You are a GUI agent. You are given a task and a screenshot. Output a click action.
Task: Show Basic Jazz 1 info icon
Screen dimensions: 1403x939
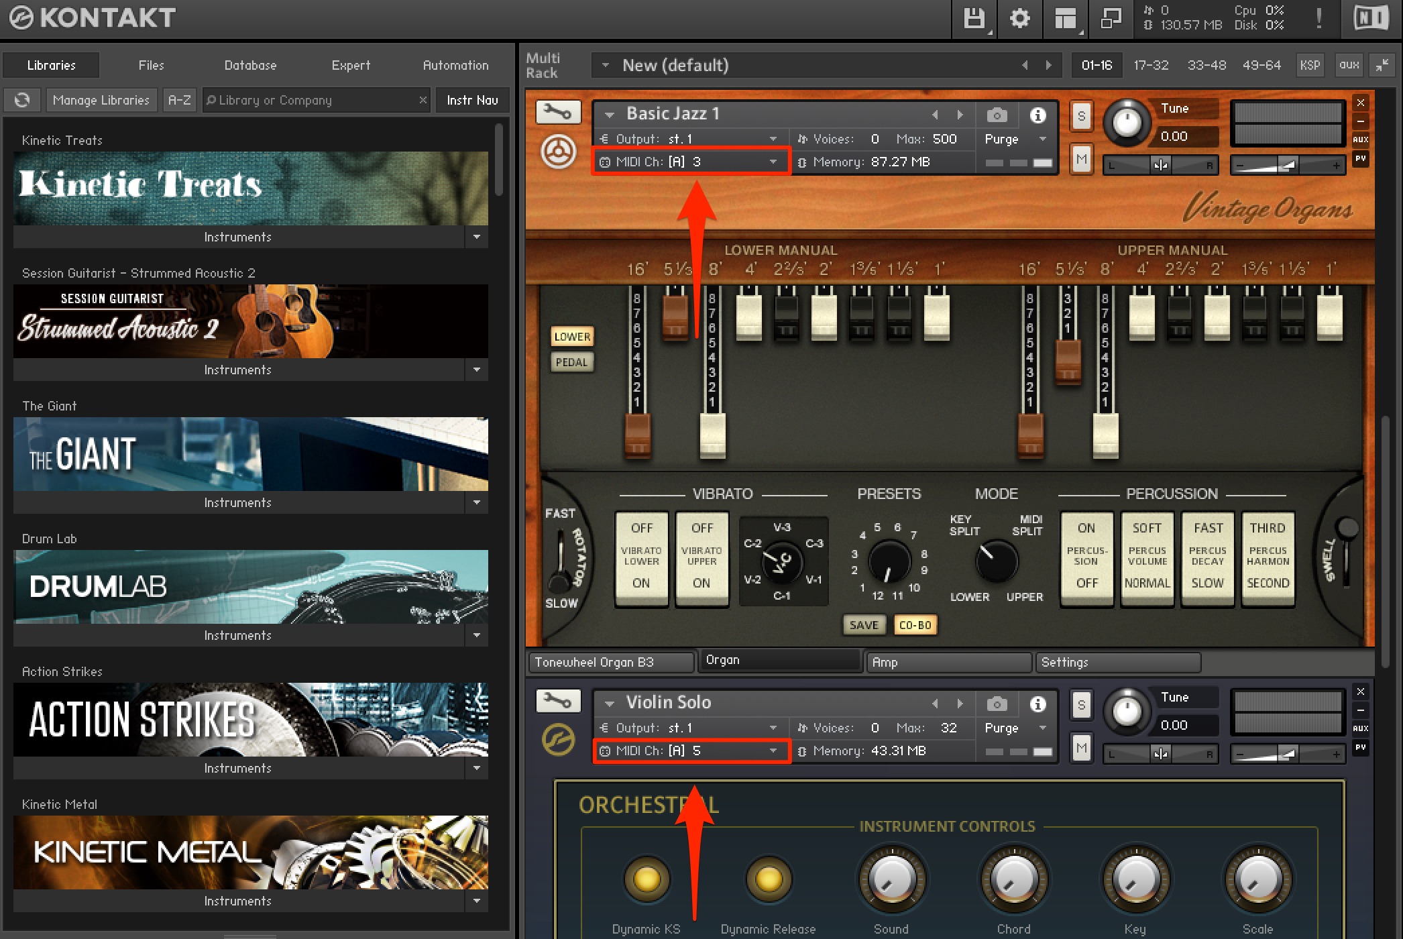tap(1037, 115)
